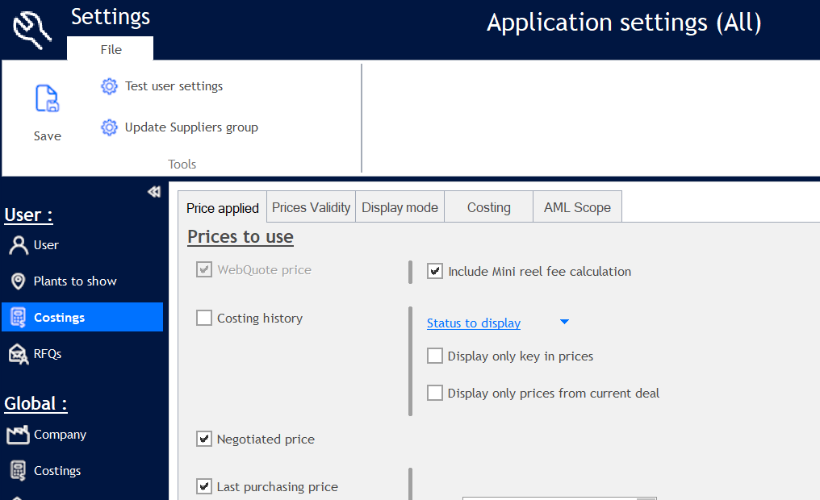Click the Status to display link
The image size is (820, 500).
(473, 323)
